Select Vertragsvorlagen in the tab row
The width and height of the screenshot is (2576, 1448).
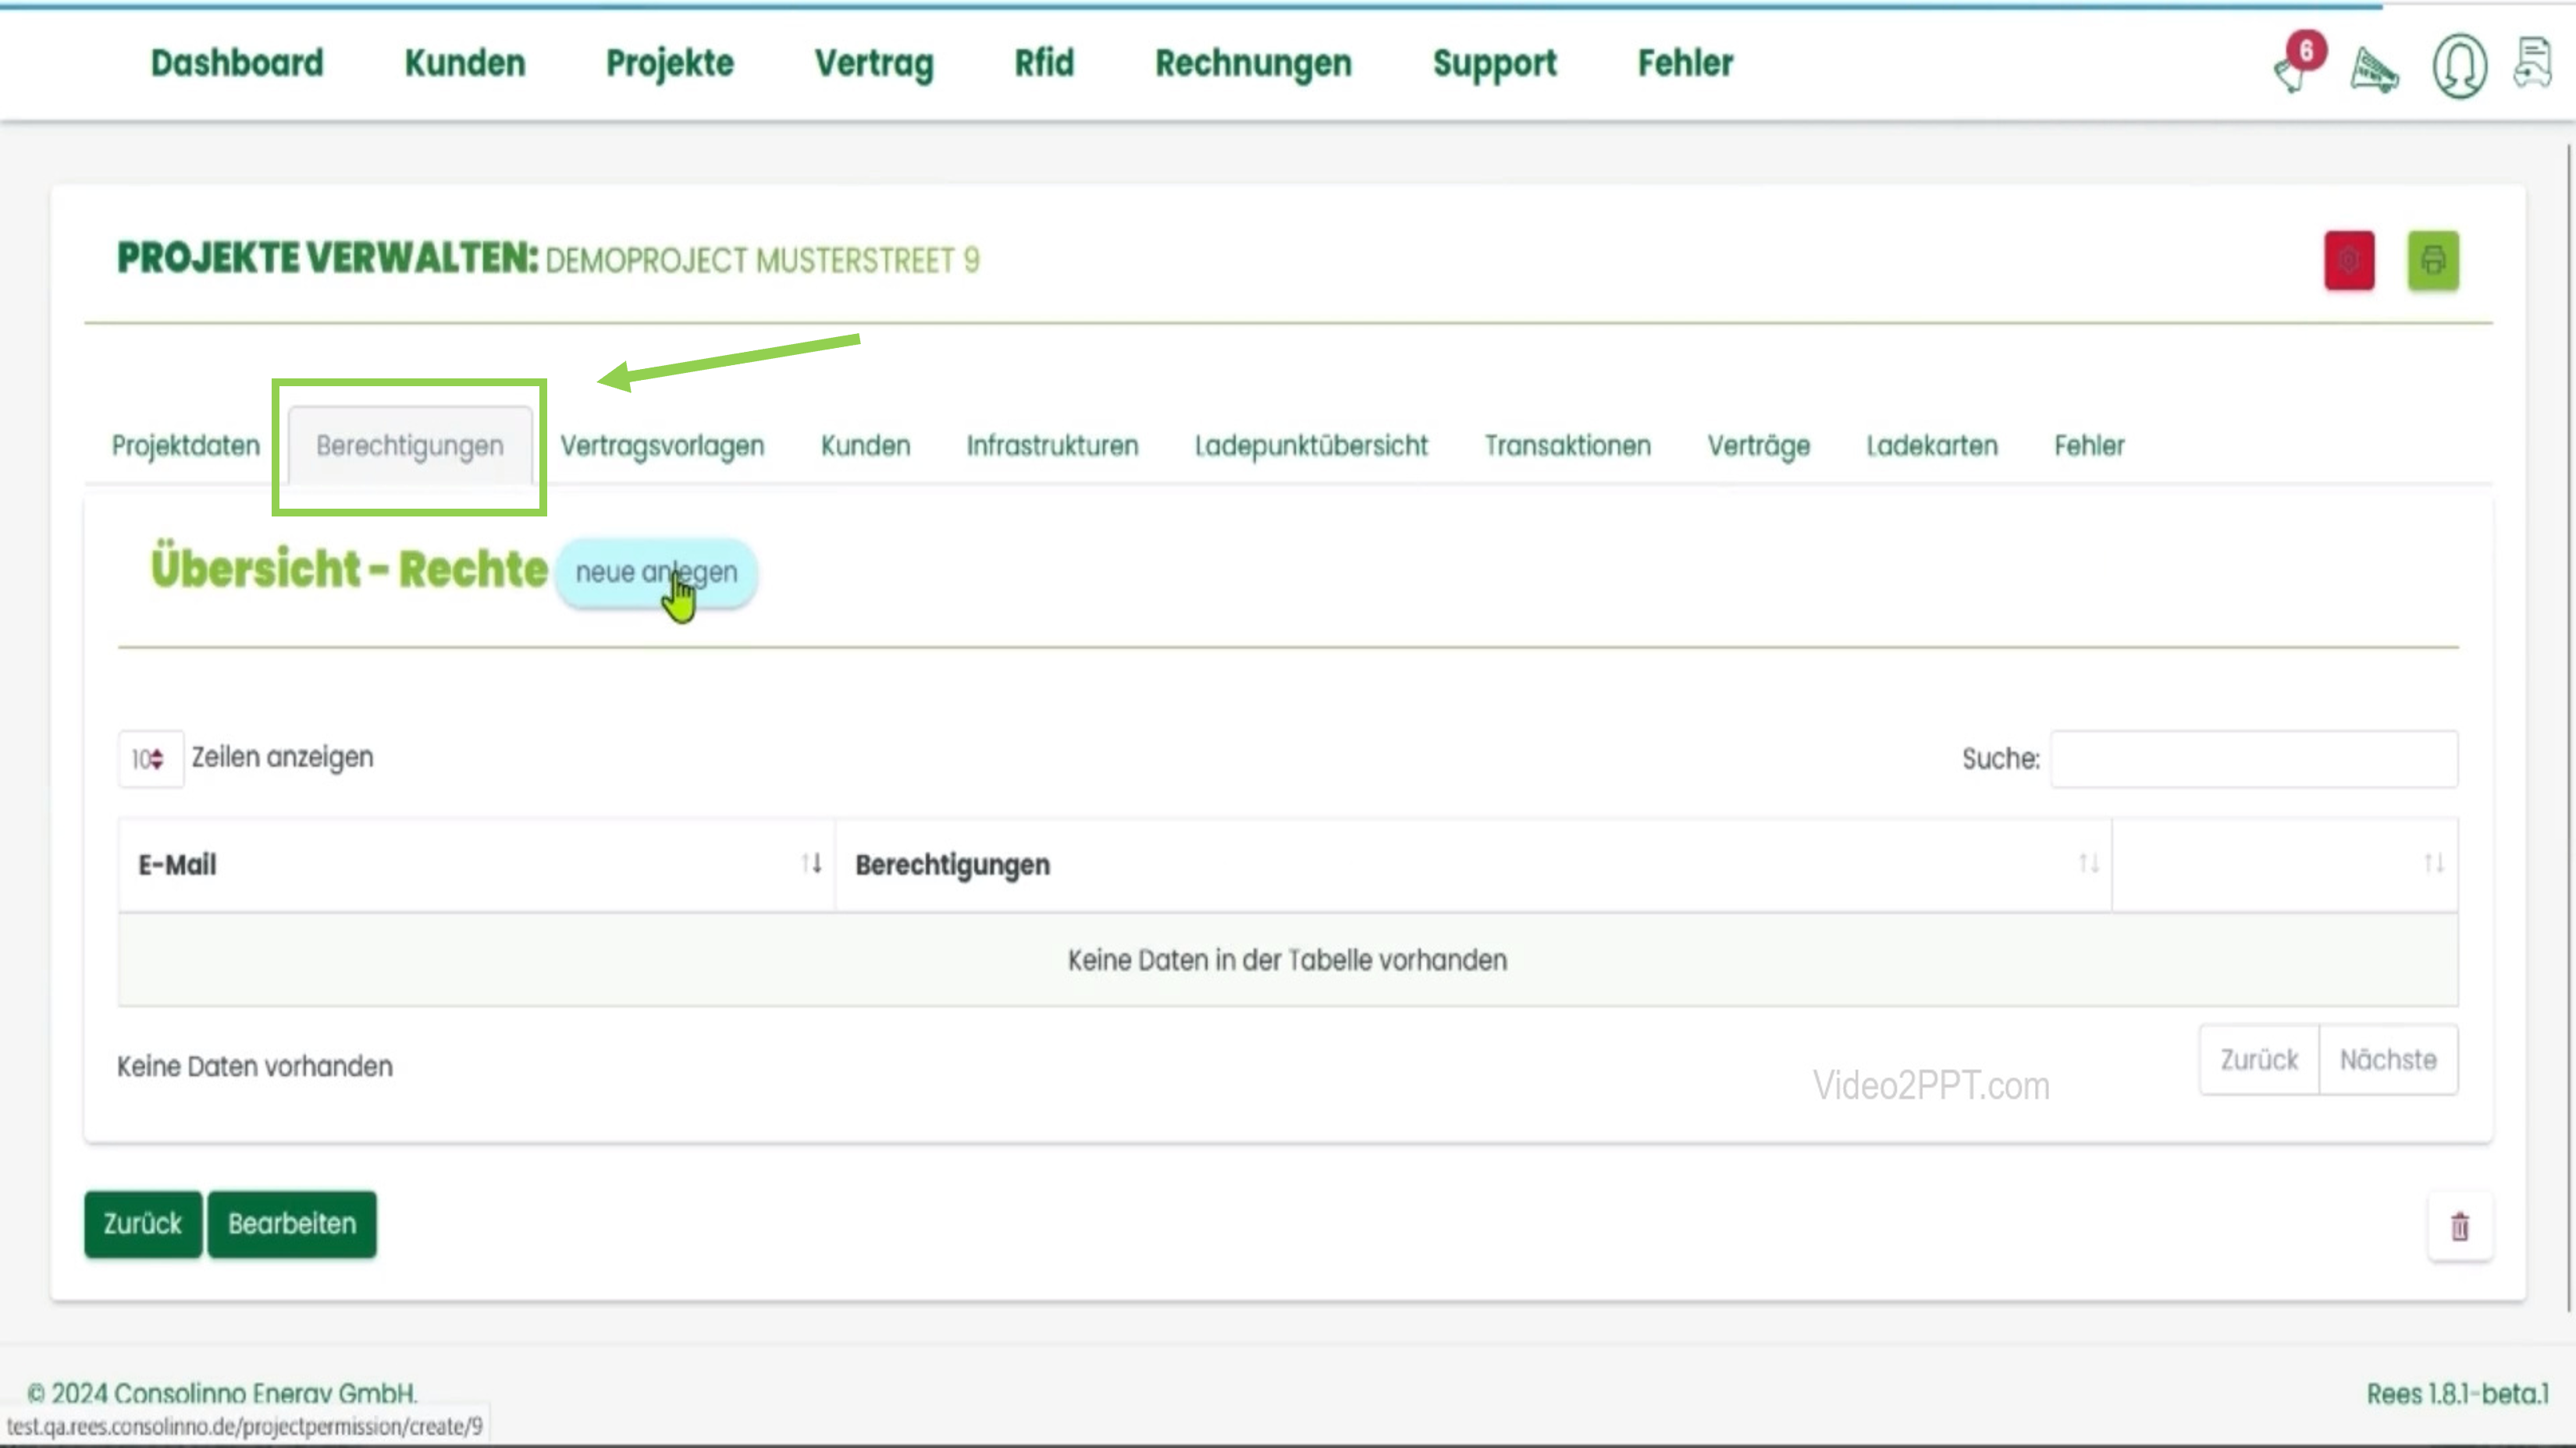point(662,445)
